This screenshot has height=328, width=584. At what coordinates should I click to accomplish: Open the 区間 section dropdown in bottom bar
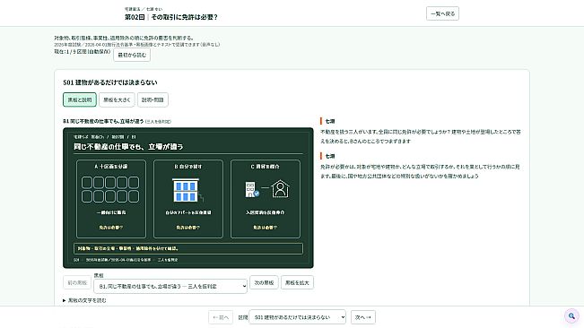pyautogui.click(x=297, y=317)
